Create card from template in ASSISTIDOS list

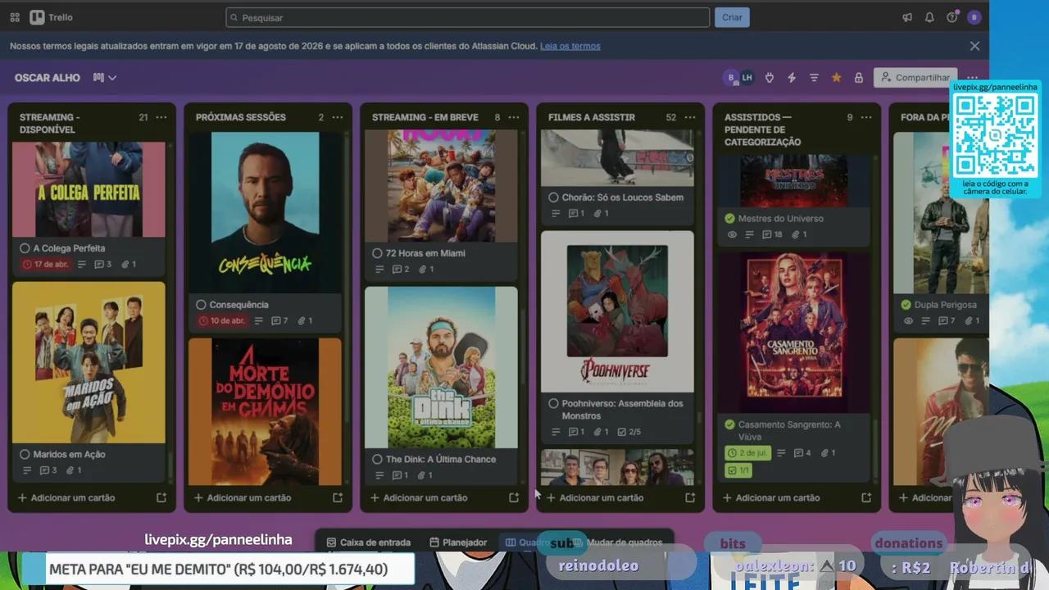click(866, 497)
